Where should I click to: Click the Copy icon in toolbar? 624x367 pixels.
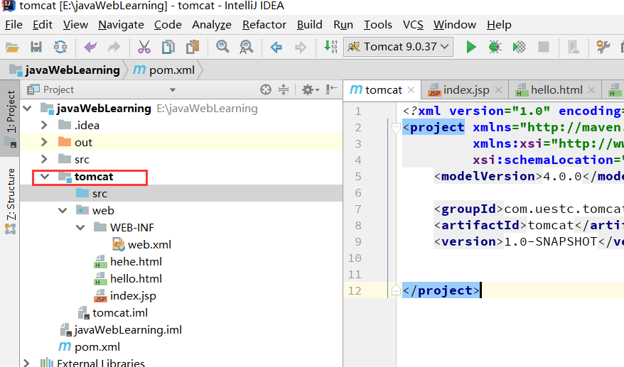[168, 47]
